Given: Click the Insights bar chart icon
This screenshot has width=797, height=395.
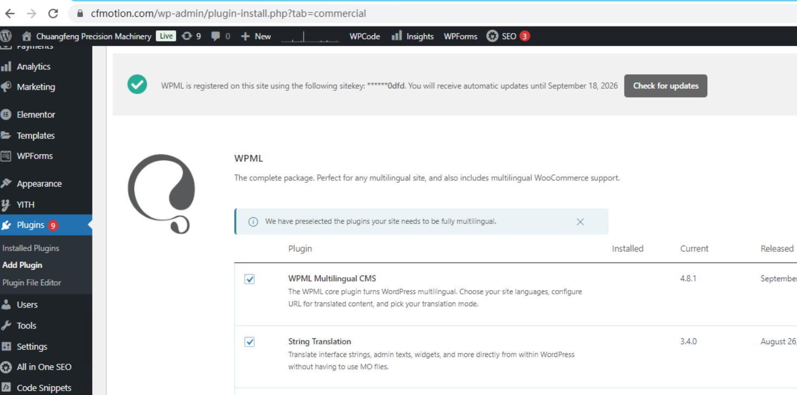Looking at the screenshot, I should pos(397,36).
